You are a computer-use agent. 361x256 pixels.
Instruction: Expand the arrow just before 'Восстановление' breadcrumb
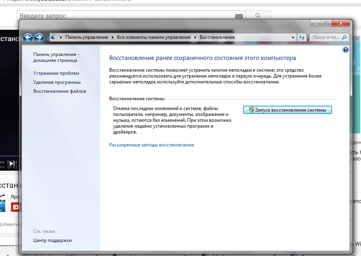click(195, 37)
